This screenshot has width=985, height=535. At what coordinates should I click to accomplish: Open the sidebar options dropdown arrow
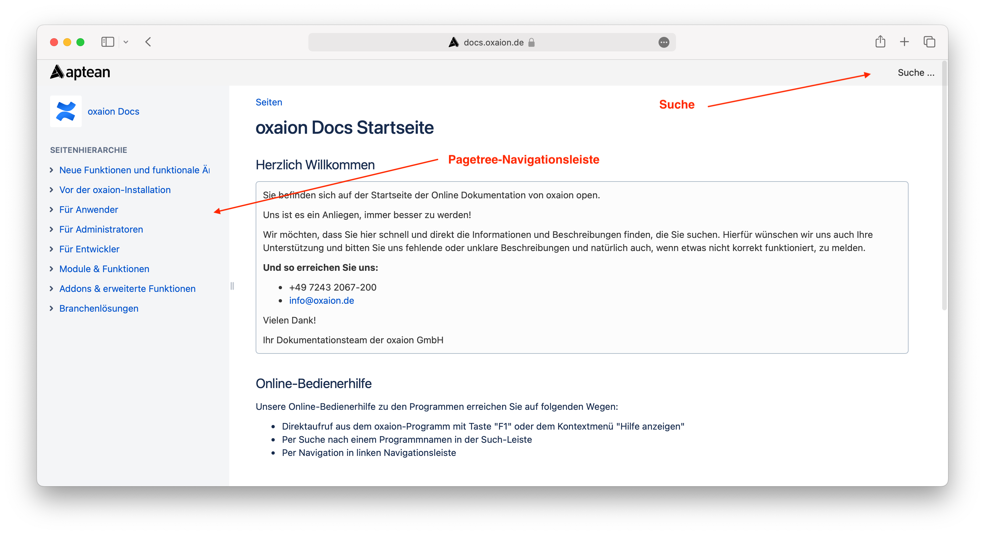(126, 42)
